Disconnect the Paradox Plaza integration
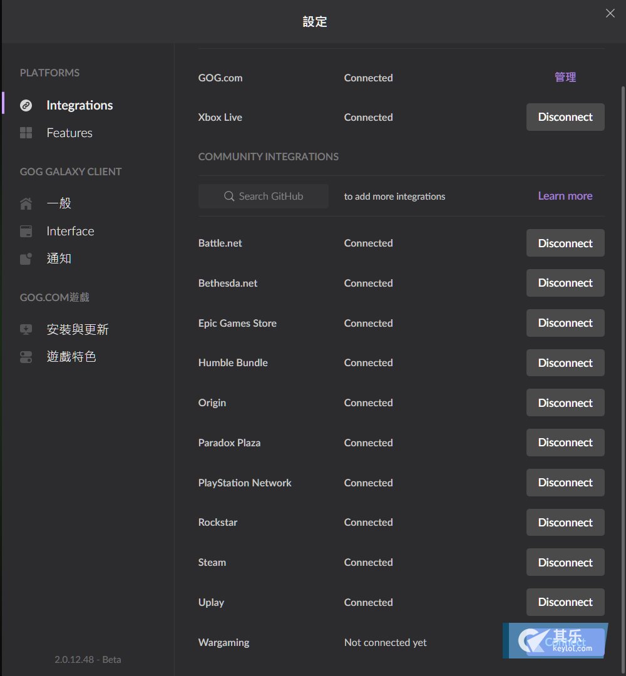 [565, 443]
